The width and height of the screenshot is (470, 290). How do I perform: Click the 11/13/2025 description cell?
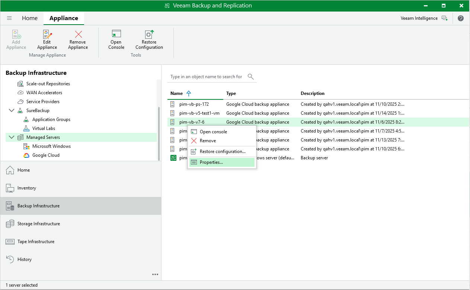click(352, 140)
